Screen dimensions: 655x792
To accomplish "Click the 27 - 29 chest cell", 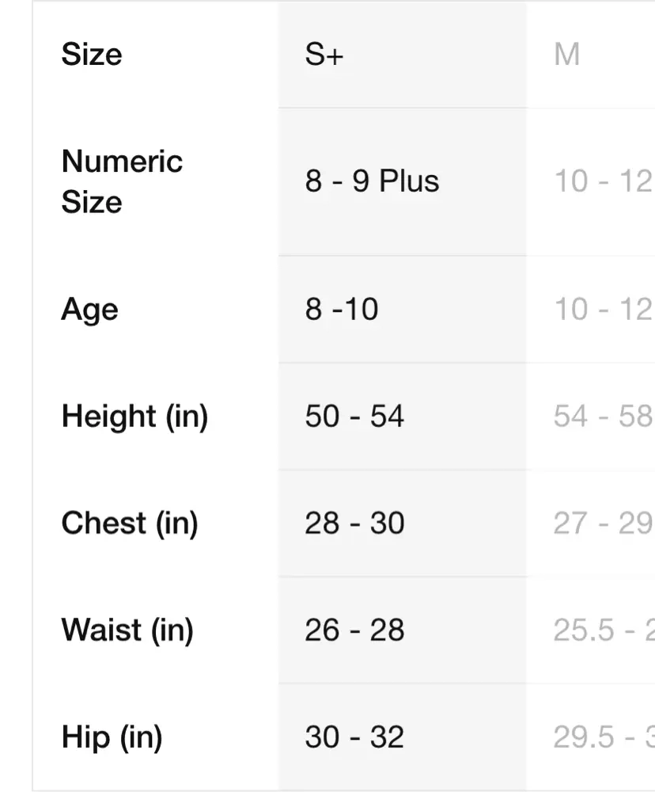I will 602,523.
